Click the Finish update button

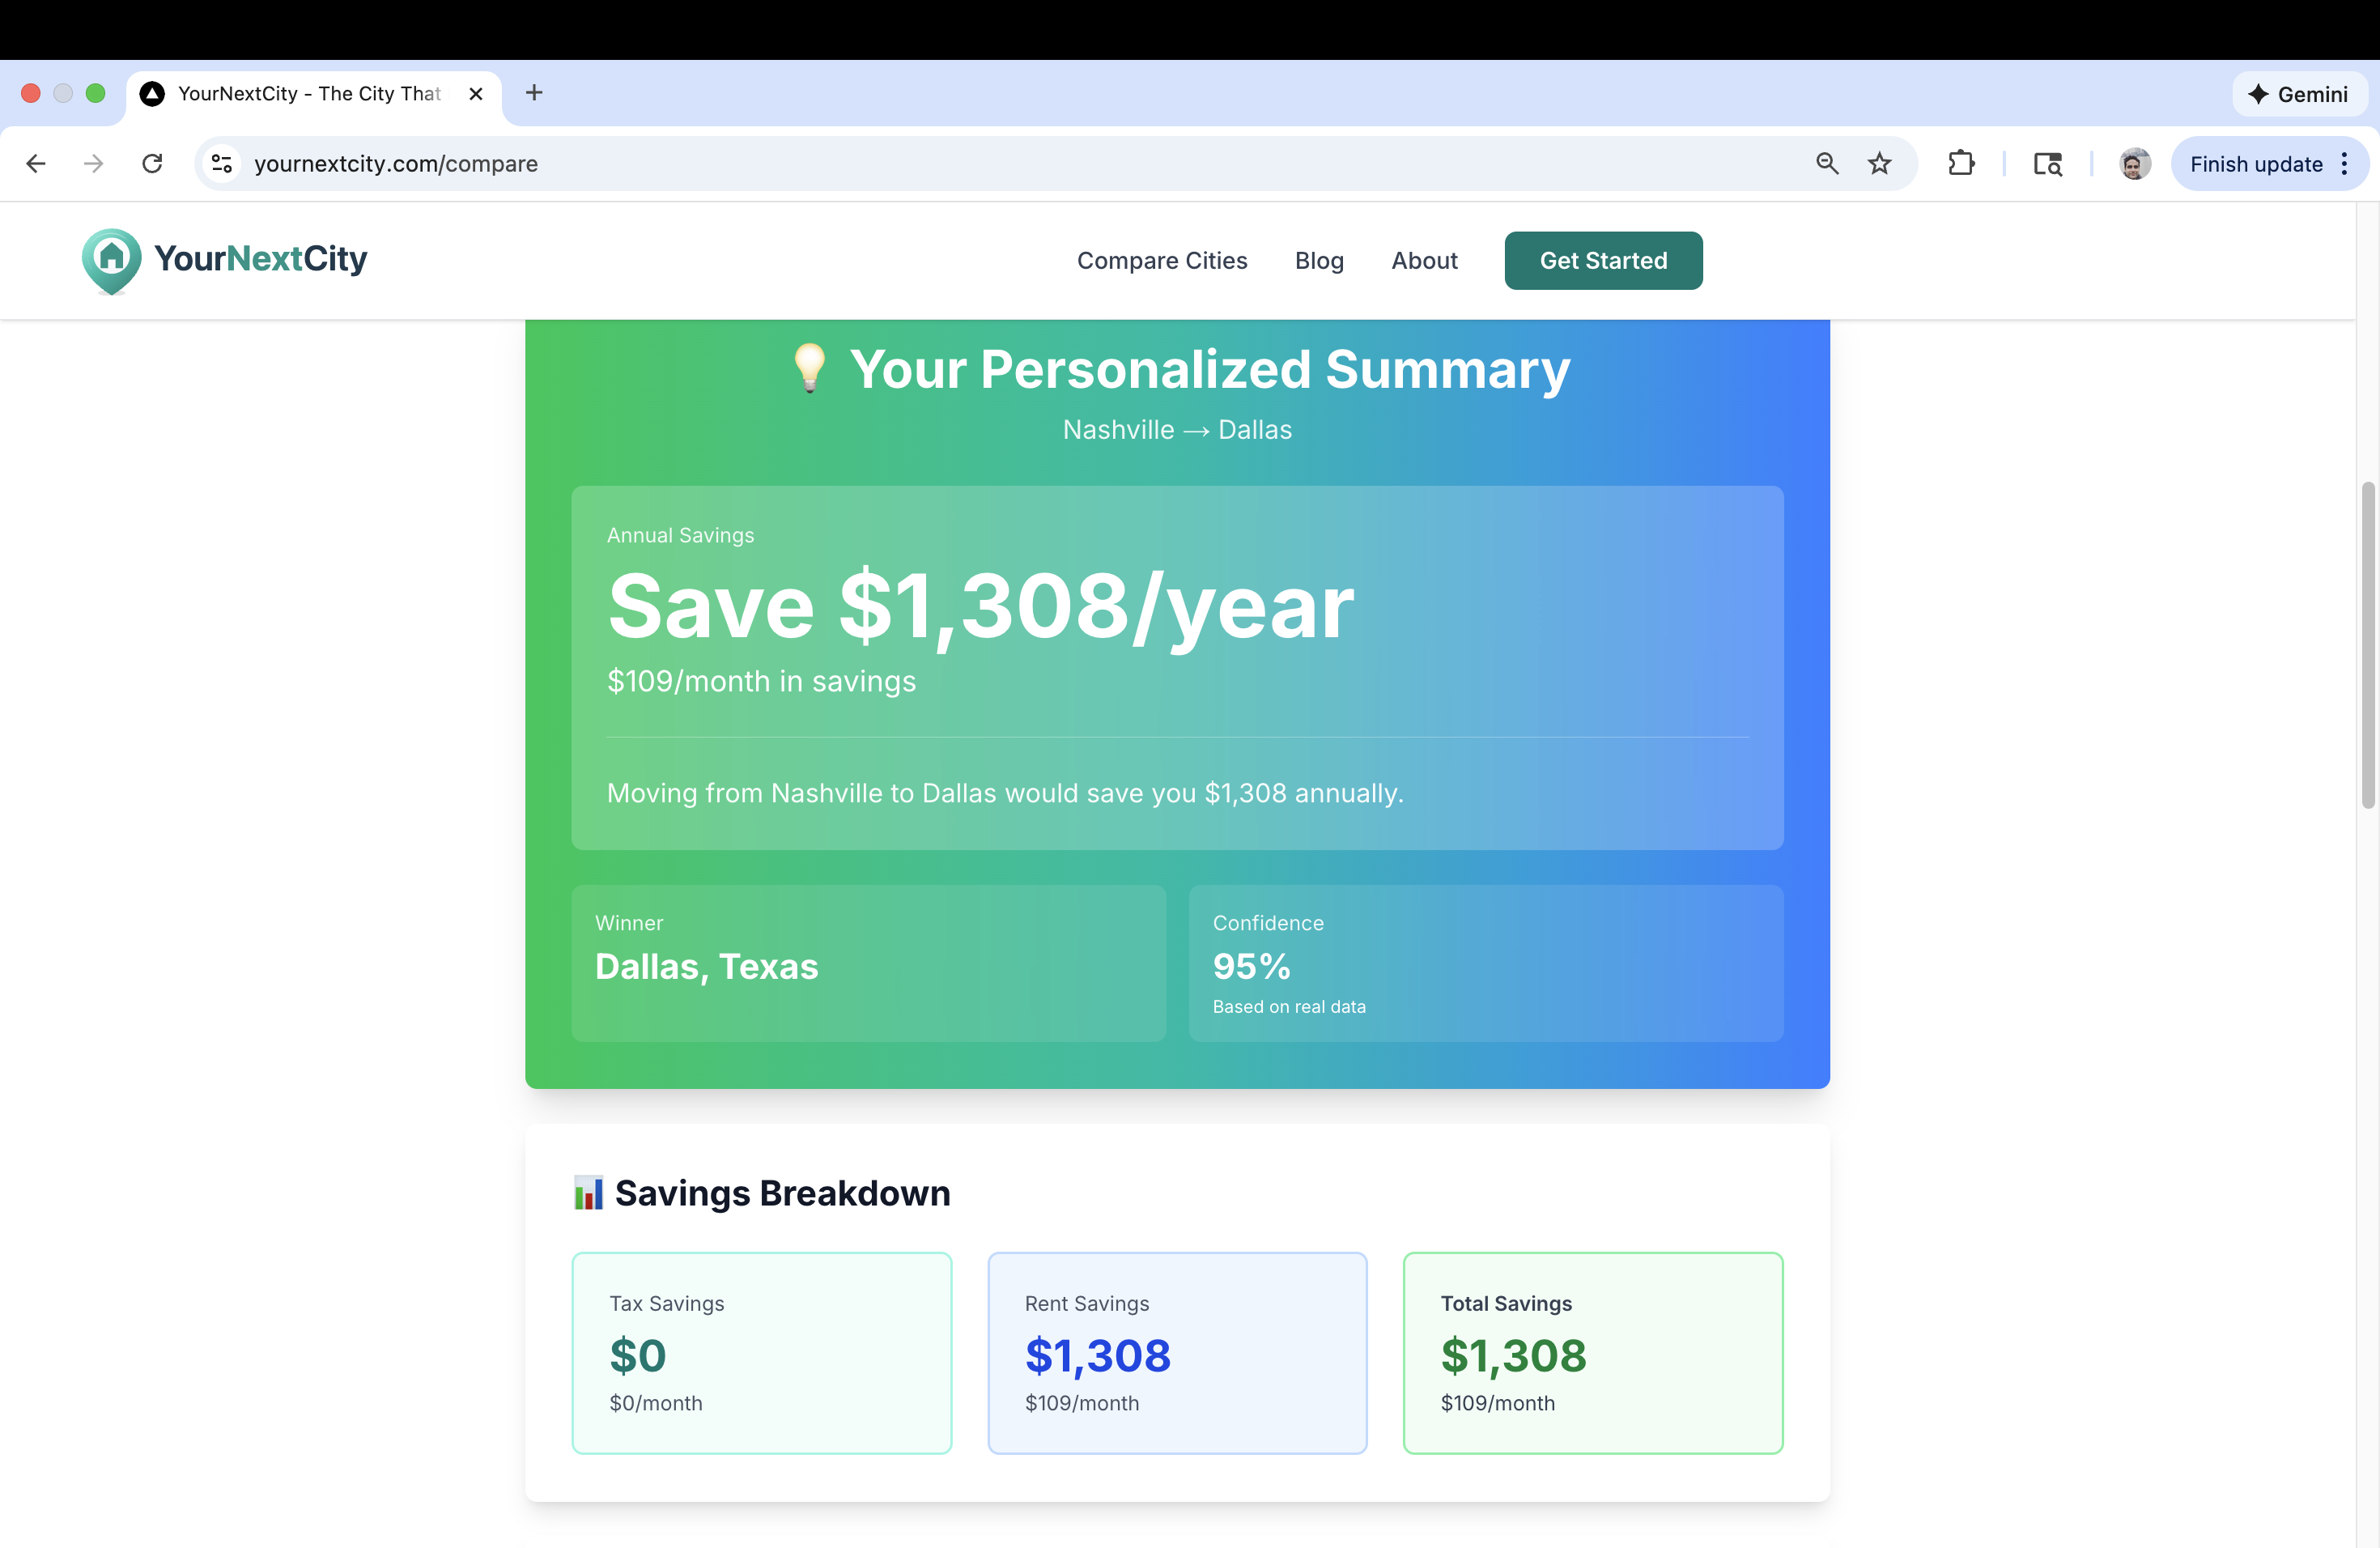2256,164
